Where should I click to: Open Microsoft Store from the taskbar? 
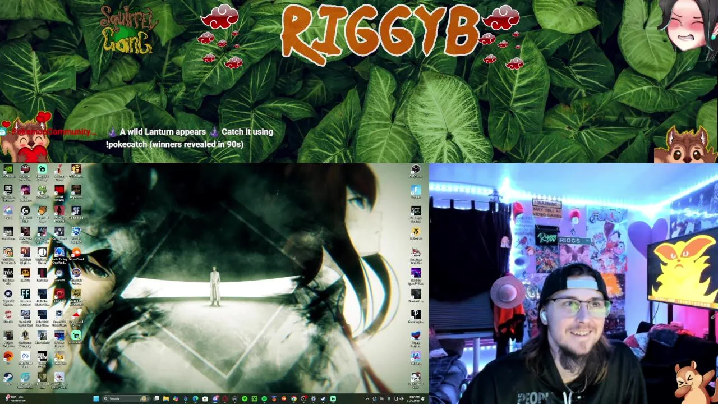(205, 398)
